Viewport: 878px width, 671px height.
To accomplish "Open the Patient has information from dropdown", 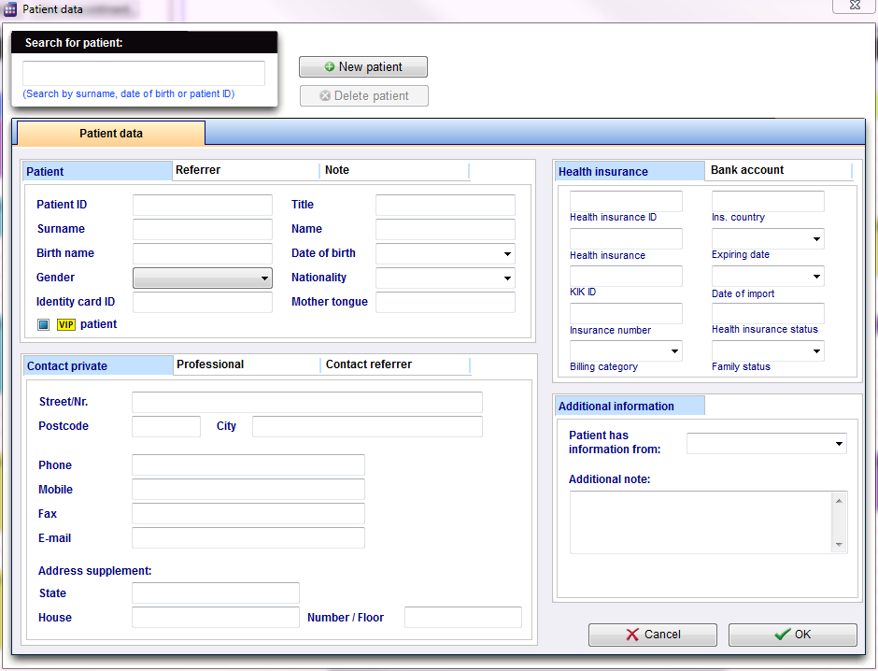I will (767, 444).
